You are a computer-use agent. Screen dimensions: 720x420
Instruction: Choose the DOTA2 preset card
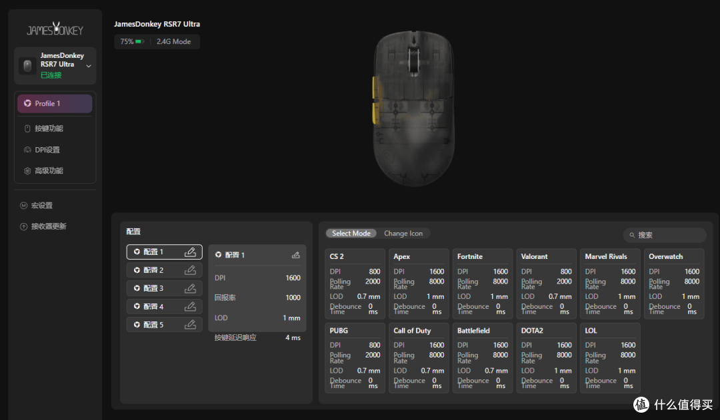click(547, 357)
